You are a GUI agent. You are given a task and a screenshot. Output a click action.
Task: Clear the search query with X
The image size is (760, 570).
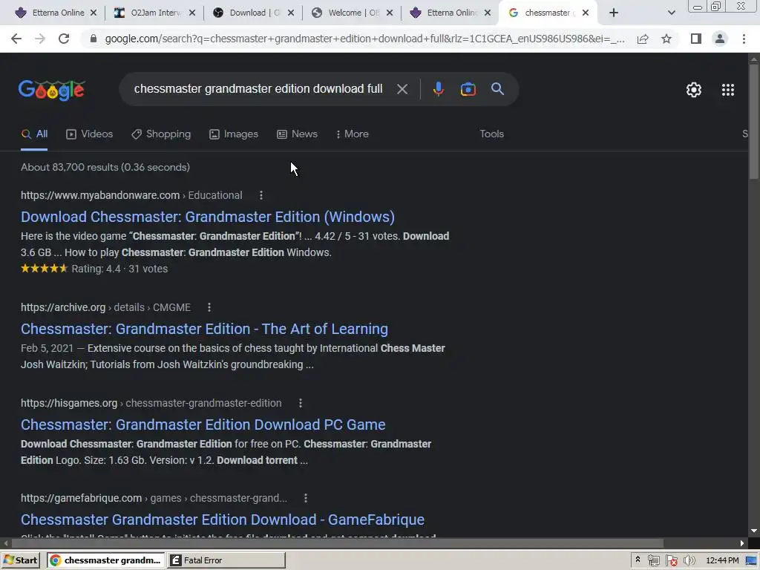[x=402, y=89]
